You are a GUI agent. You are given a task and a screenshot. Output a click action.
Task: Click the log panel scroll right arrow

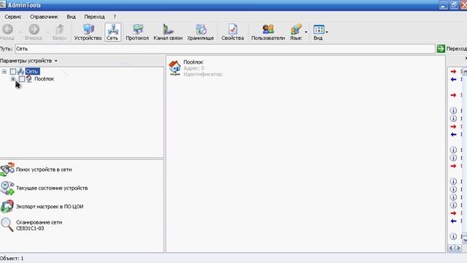[x=458, y=248]
